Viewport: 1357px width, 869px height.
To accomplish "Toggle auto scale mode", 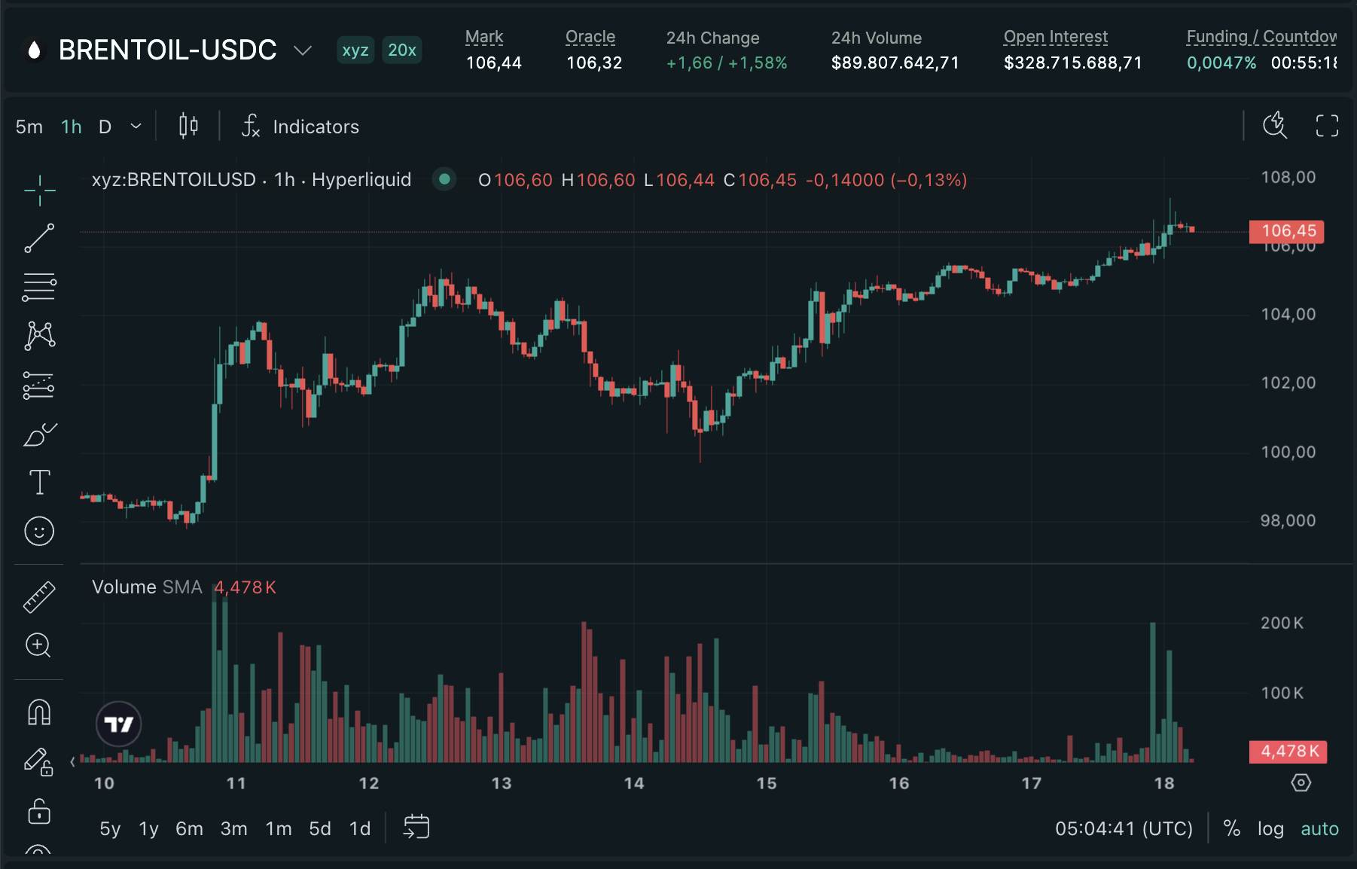I will pyautogui.click(x=1319, y=828).
